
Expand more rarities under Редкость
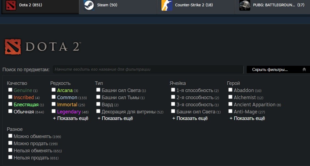pyautogui.click(x=71, y=118)
